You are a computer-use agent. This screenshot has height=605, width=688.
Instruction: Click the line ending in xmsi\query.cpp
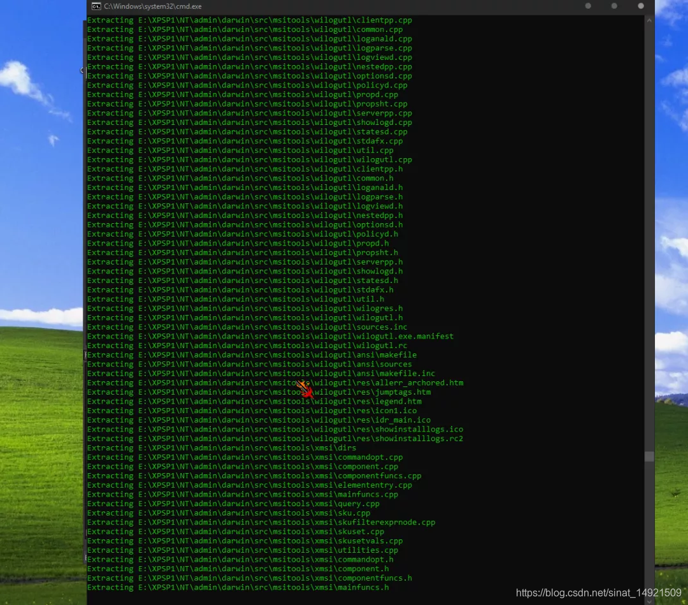click(233, 504)
